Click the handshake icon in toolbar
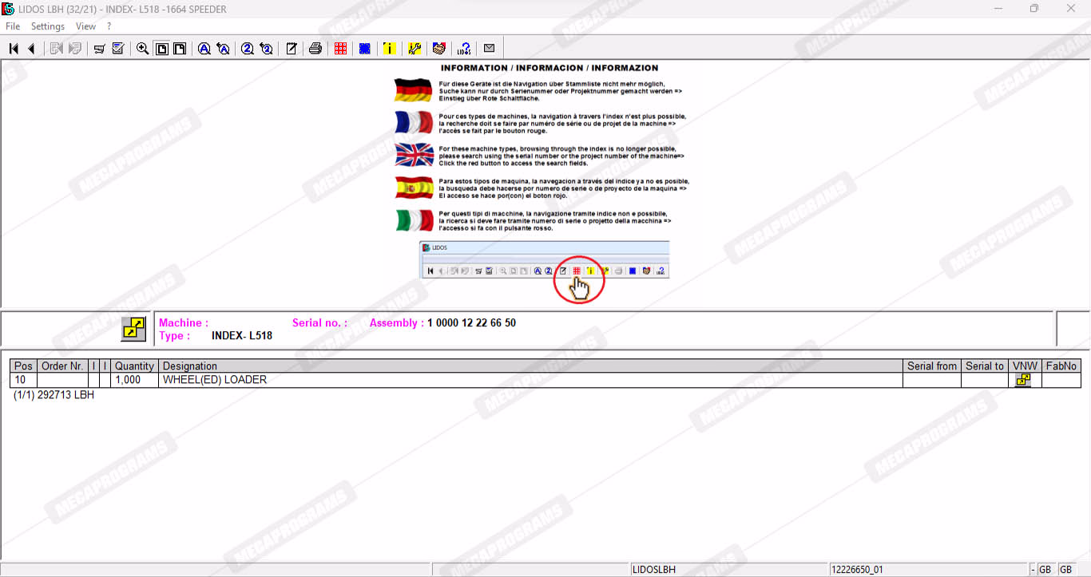The width and height of the screenshot is (1091, 577). [x=438, y=49]
